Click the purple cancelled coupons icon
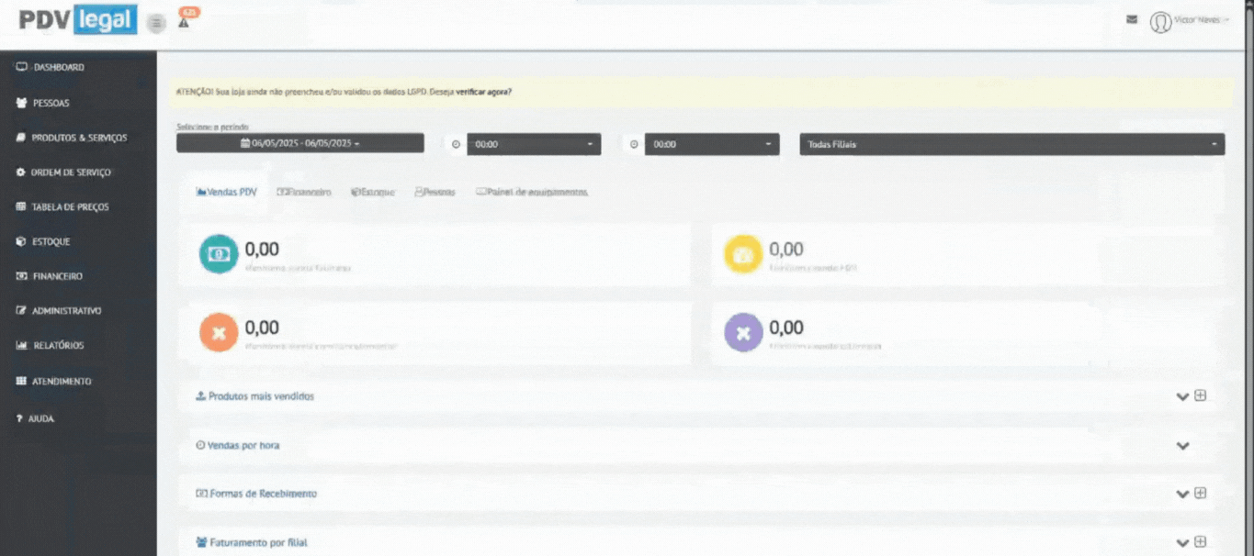The height and width of the screenshot is (556, 1254). pyautogui.click(x=743, y=333)
